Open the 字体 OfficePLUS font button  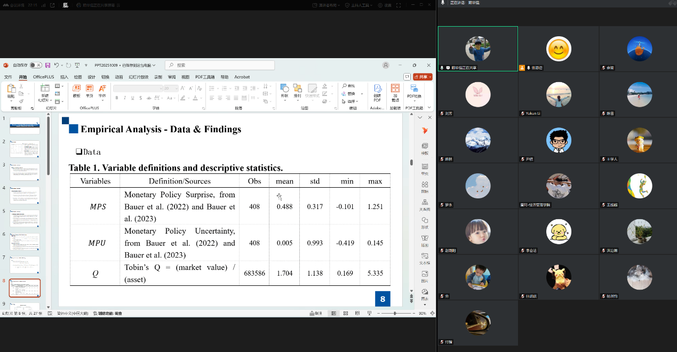click(x=102, y=91)
